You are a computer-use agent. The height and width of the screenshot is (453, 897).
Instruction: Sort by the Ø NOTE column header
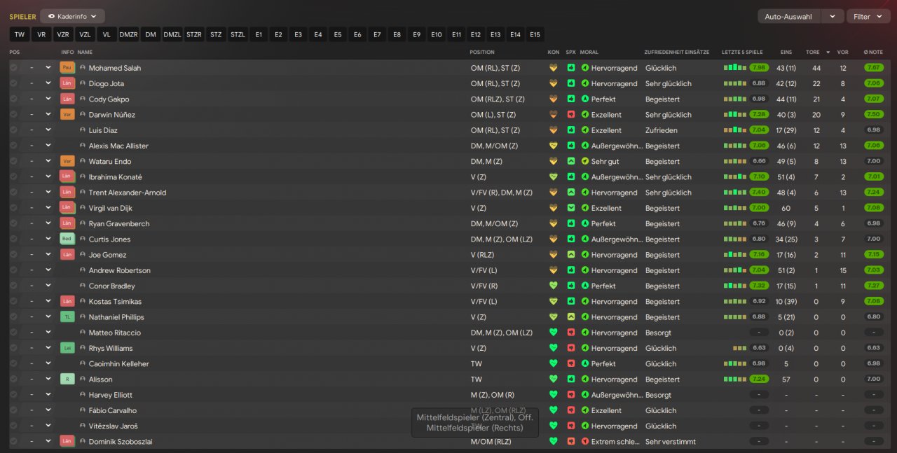873,52
